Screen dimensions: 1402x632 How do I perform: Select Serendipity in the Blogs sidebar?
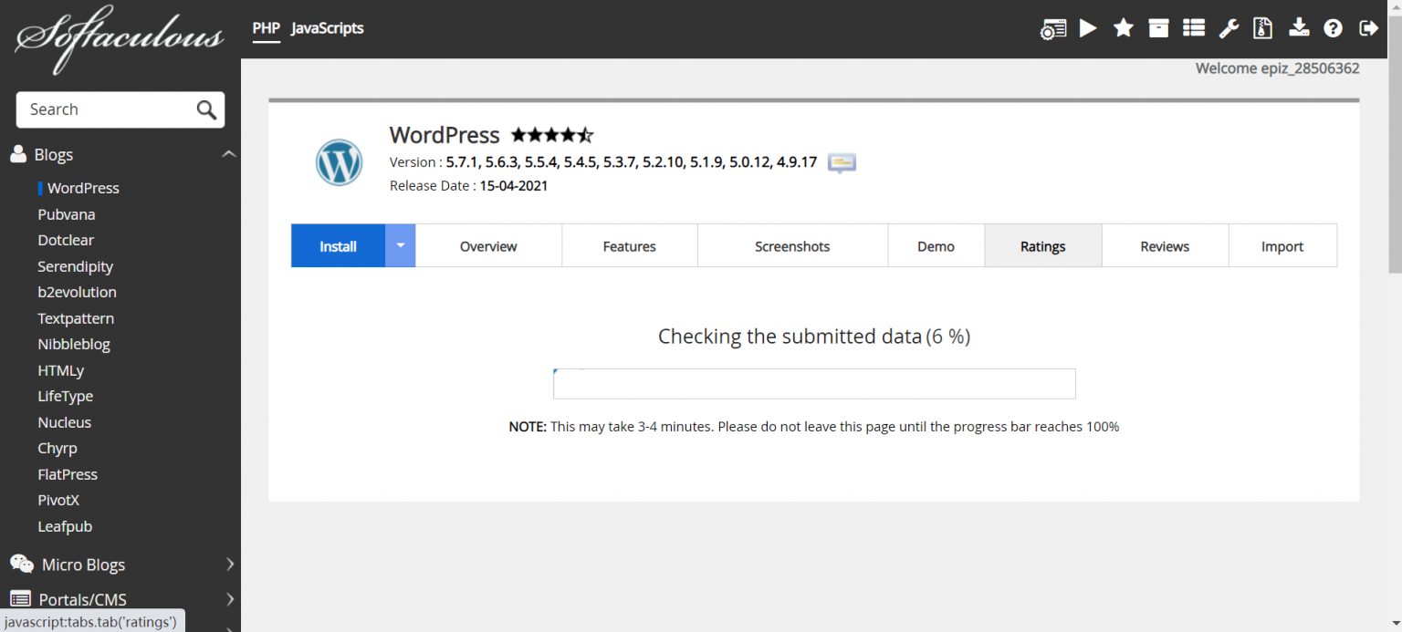(x=76, y=265)
